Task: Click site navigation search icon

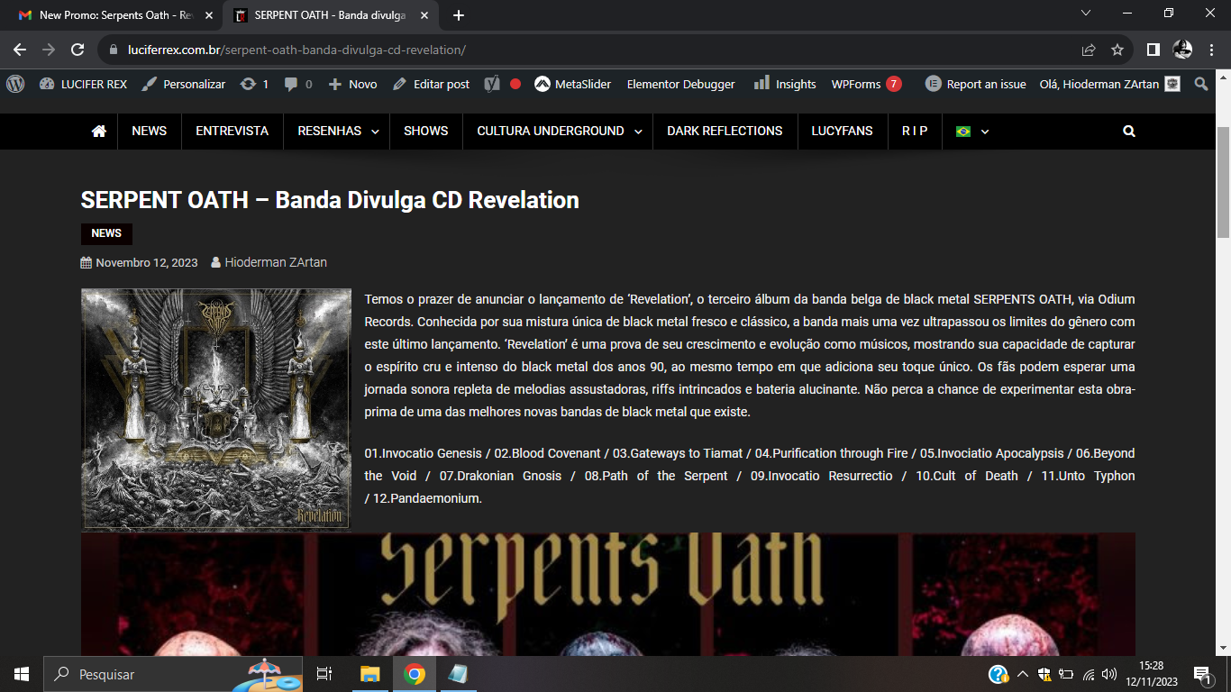Action: 1129,131
